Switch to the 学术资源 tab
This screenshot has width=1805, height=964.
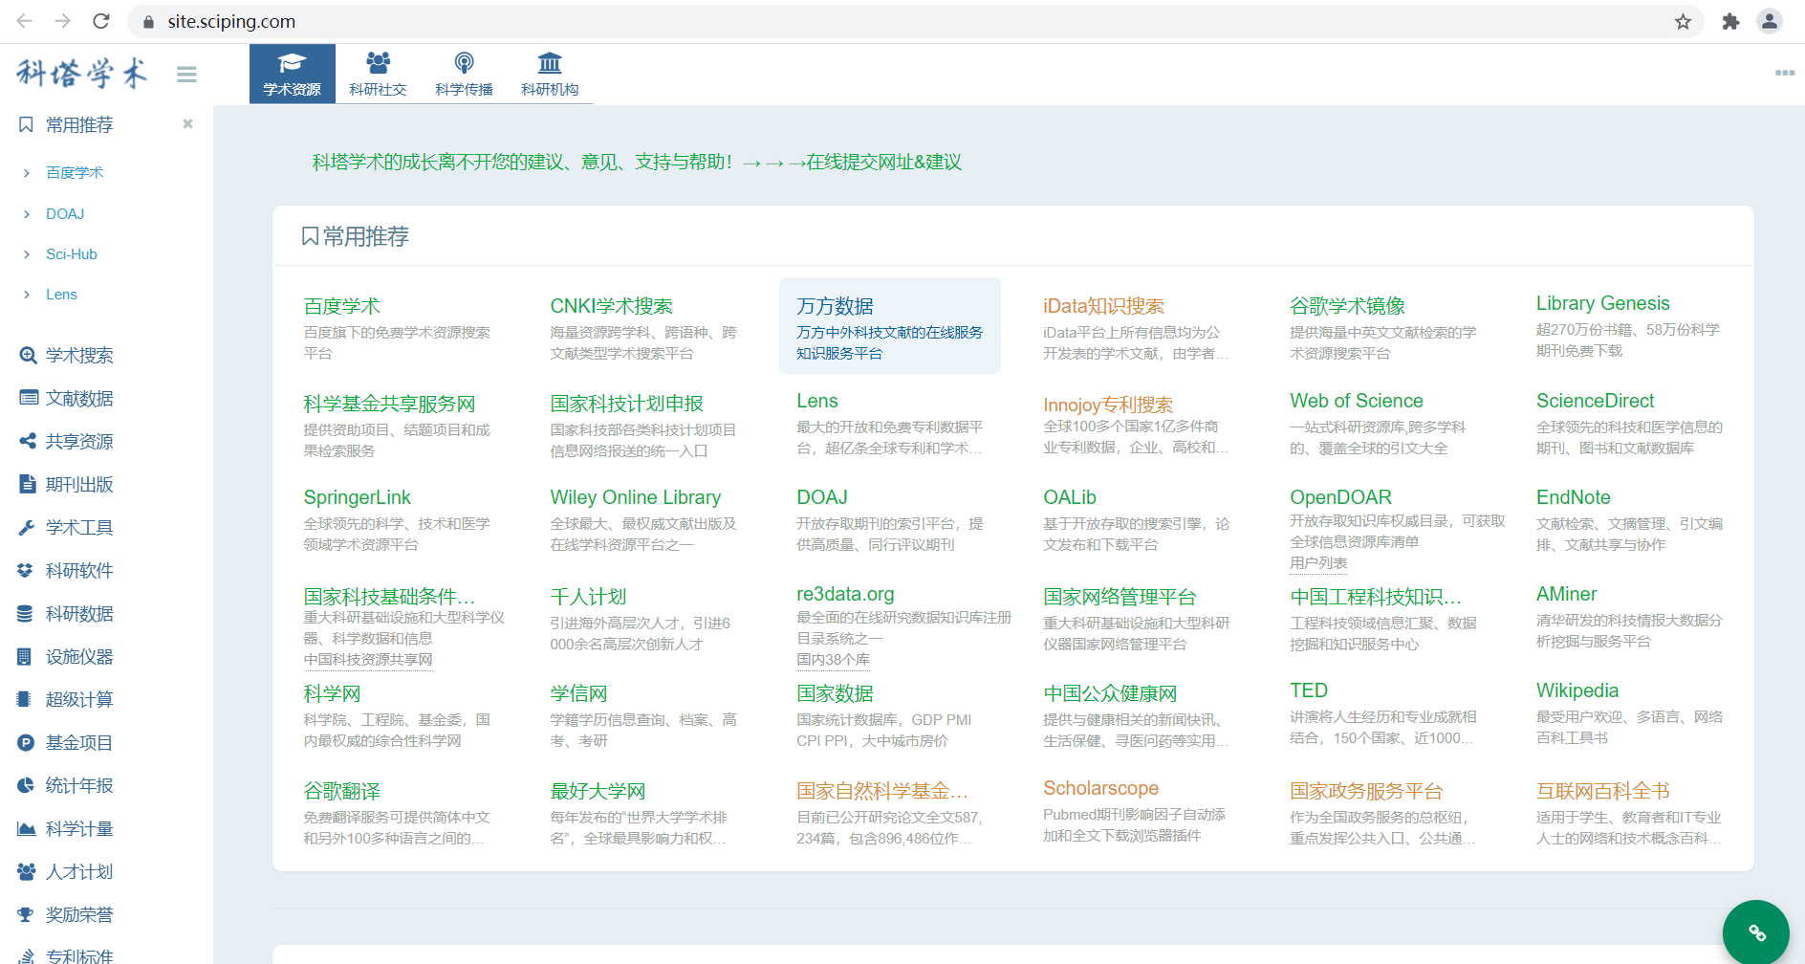pos(293,74)
